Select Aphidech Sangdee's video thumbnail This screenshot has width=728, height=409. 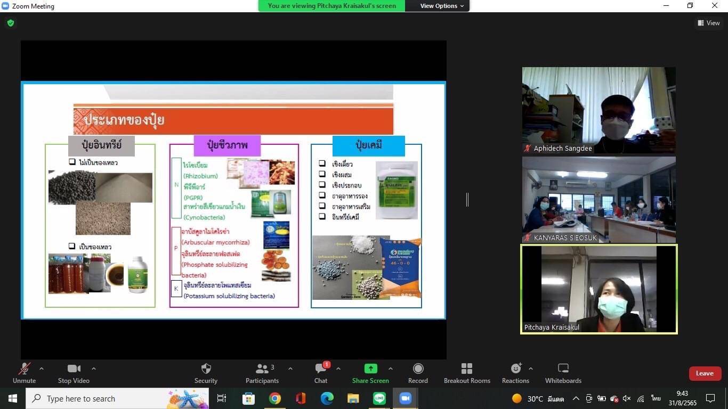click(x=598, y=110)
